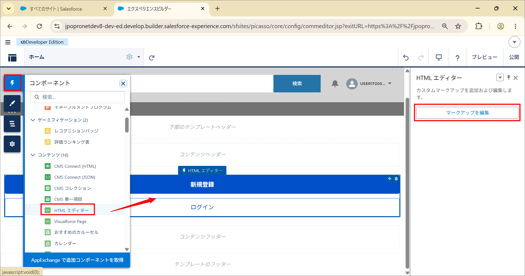525x276 pixels.
Task: Expand the USER17205 profile menu
Action: (390, 84)
